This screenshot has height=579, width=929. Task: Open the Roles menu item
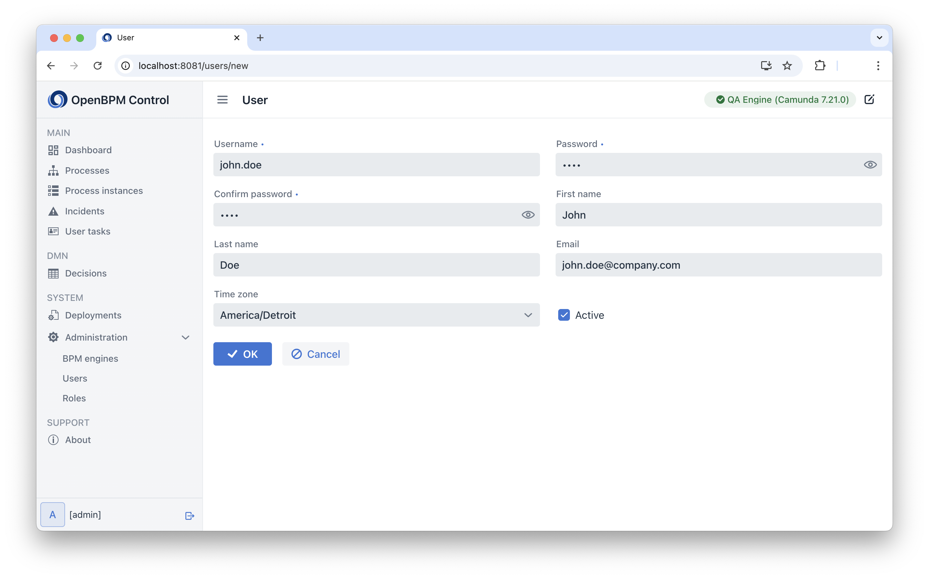[74, 398]
